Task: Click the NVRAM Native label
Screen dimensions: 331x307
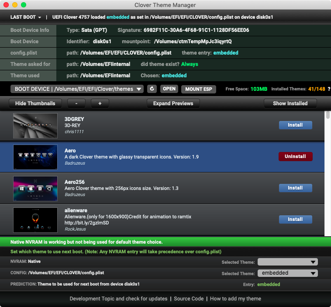Action: [x=25, y=262]
